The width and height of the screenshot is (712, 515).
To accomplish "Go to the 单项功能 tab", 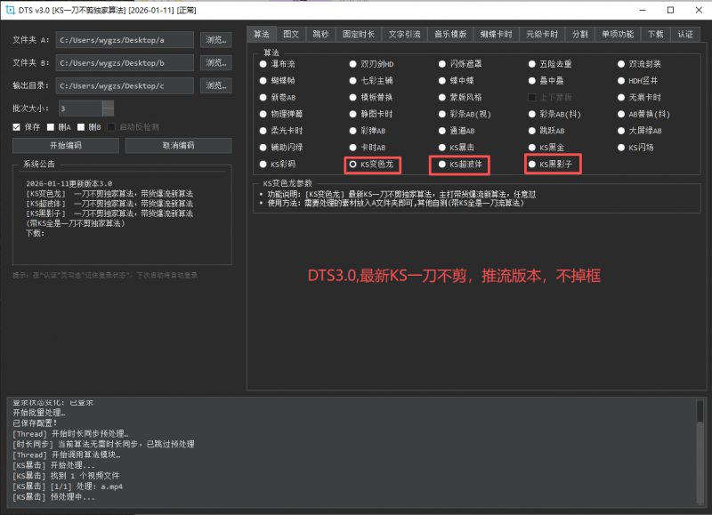I will tap(617, 35).
